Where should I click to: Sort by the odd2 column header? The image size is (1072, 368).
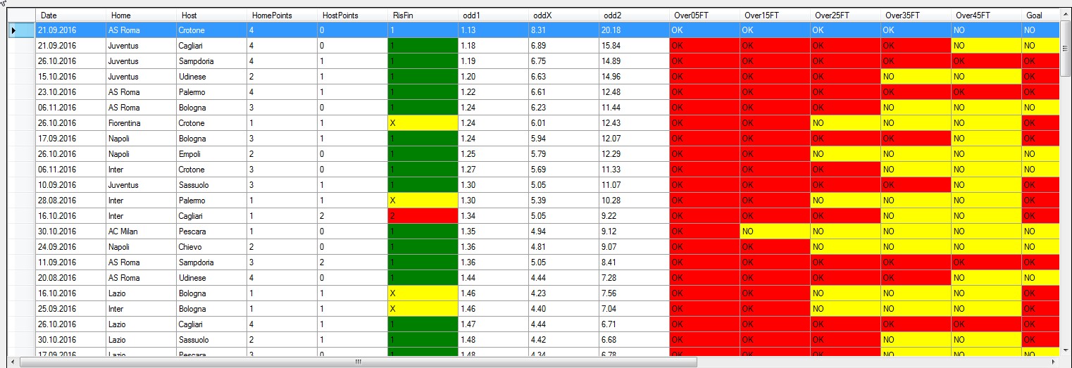tap(634, 15)
